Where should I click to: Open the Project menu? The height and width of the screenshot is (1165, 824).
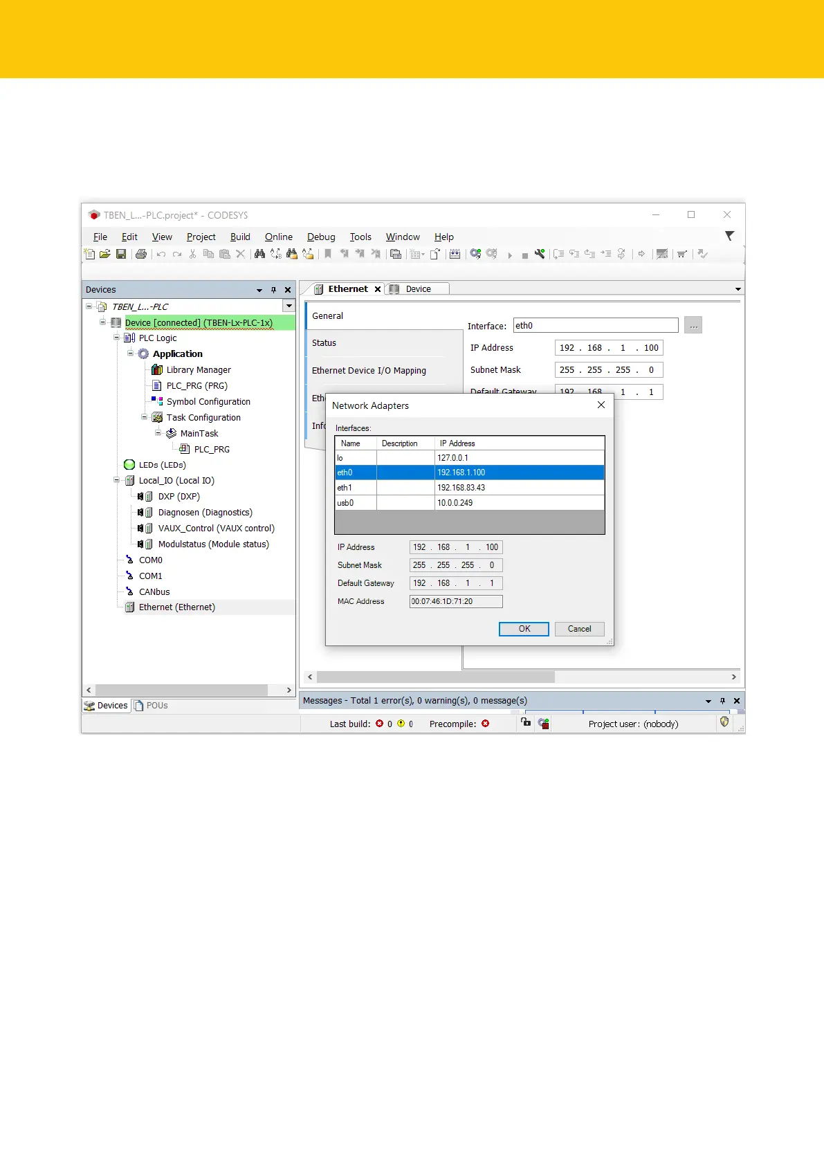click(201, 237)
